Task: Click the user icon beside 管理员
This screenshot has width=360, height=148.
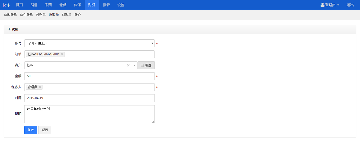Action: tap(322, 5)
